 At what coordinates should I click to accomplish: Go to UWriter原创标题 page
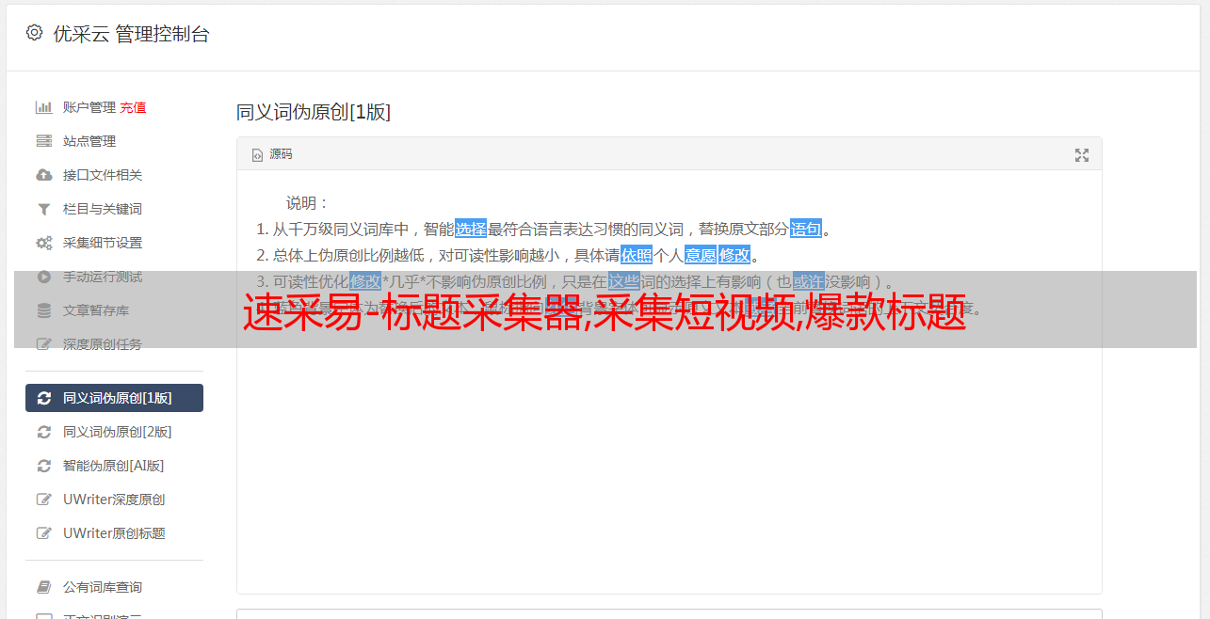pyautogui.click(x=114, y=533)
